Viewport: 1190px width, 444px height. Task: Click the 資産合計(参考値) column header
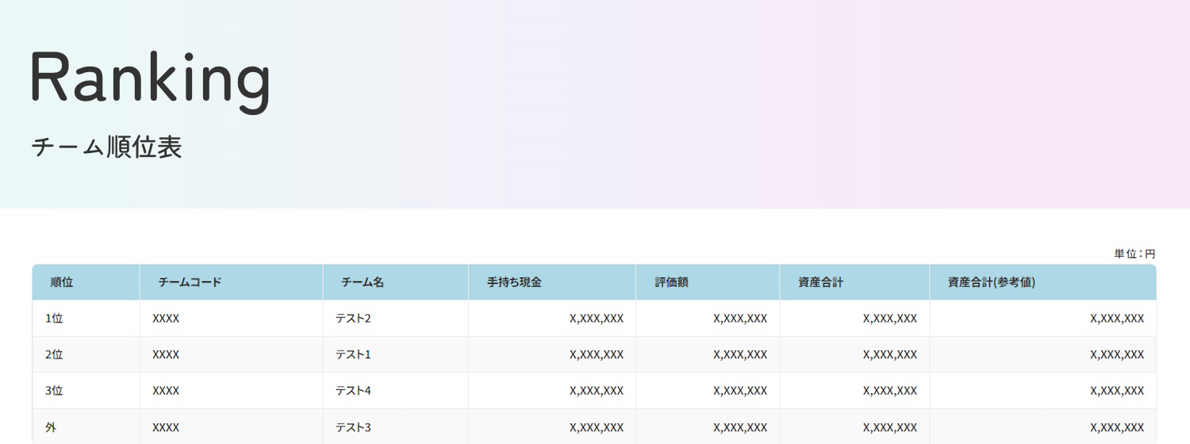(x=991, y=282)
